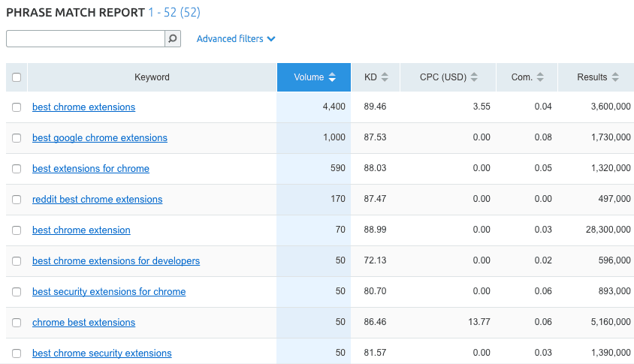Focus the keyword filter search field
Screen dimensions: 634x364
(x=85, y=39)
